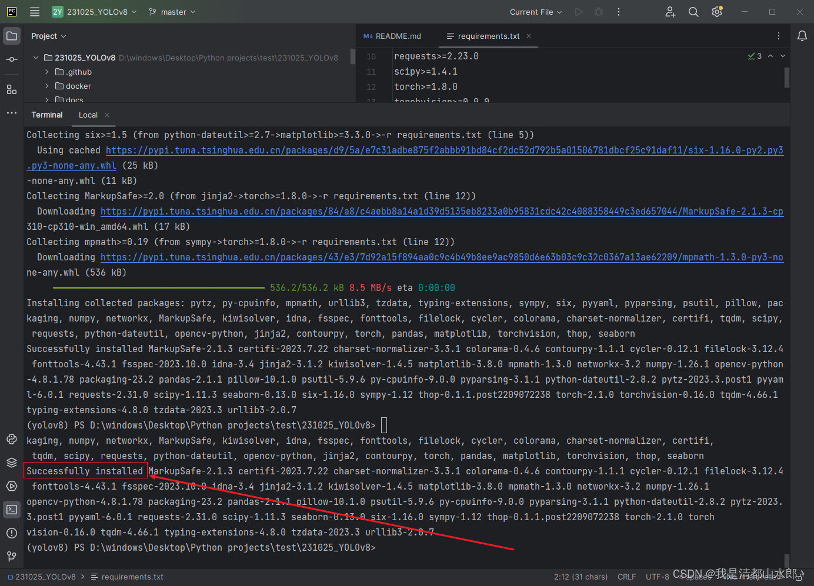Go to next highlighted problem arrow
This screenshot has height=586, width=814.
click(783, 56)
